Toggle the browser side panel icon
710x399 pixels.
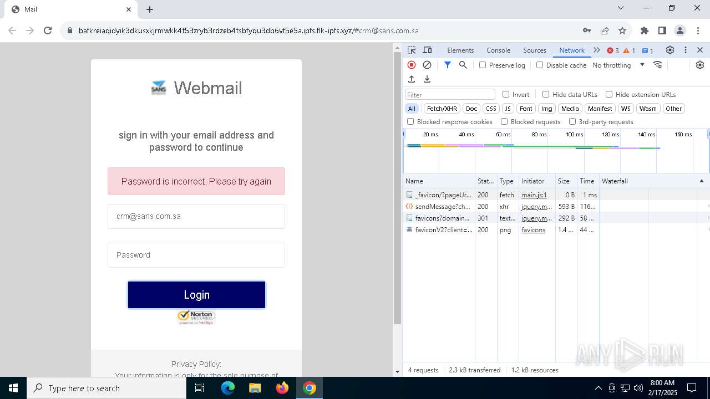tap(662, 30)
